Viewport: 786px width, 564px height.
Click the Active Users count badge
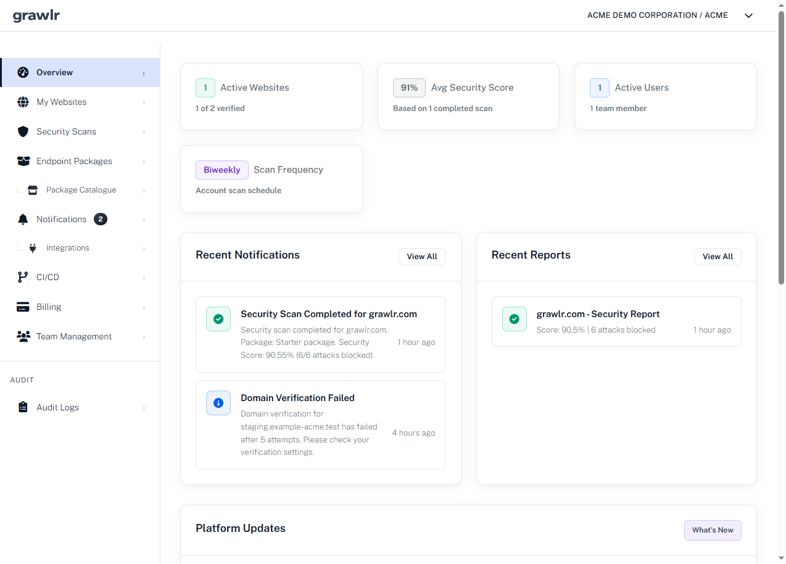click(x=600, y=88)
